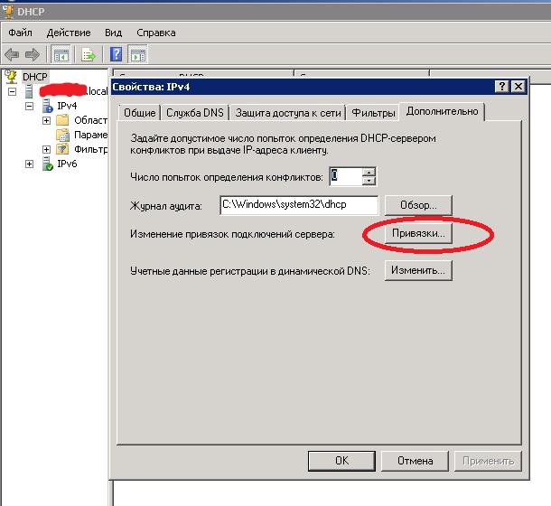This screenshot has width=551, height=506.
Task: Expand the IPv6 tree node
Action: click(29, 164)
